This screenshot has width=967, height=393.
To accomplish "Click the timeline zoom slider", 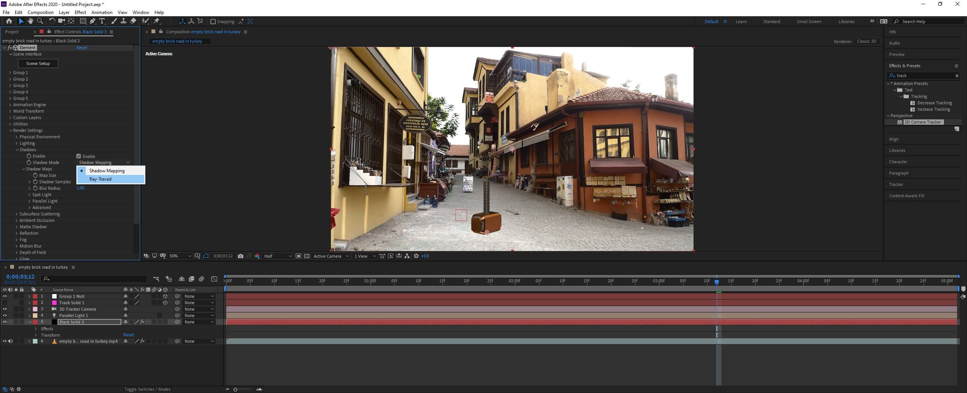I will (235, 390).
